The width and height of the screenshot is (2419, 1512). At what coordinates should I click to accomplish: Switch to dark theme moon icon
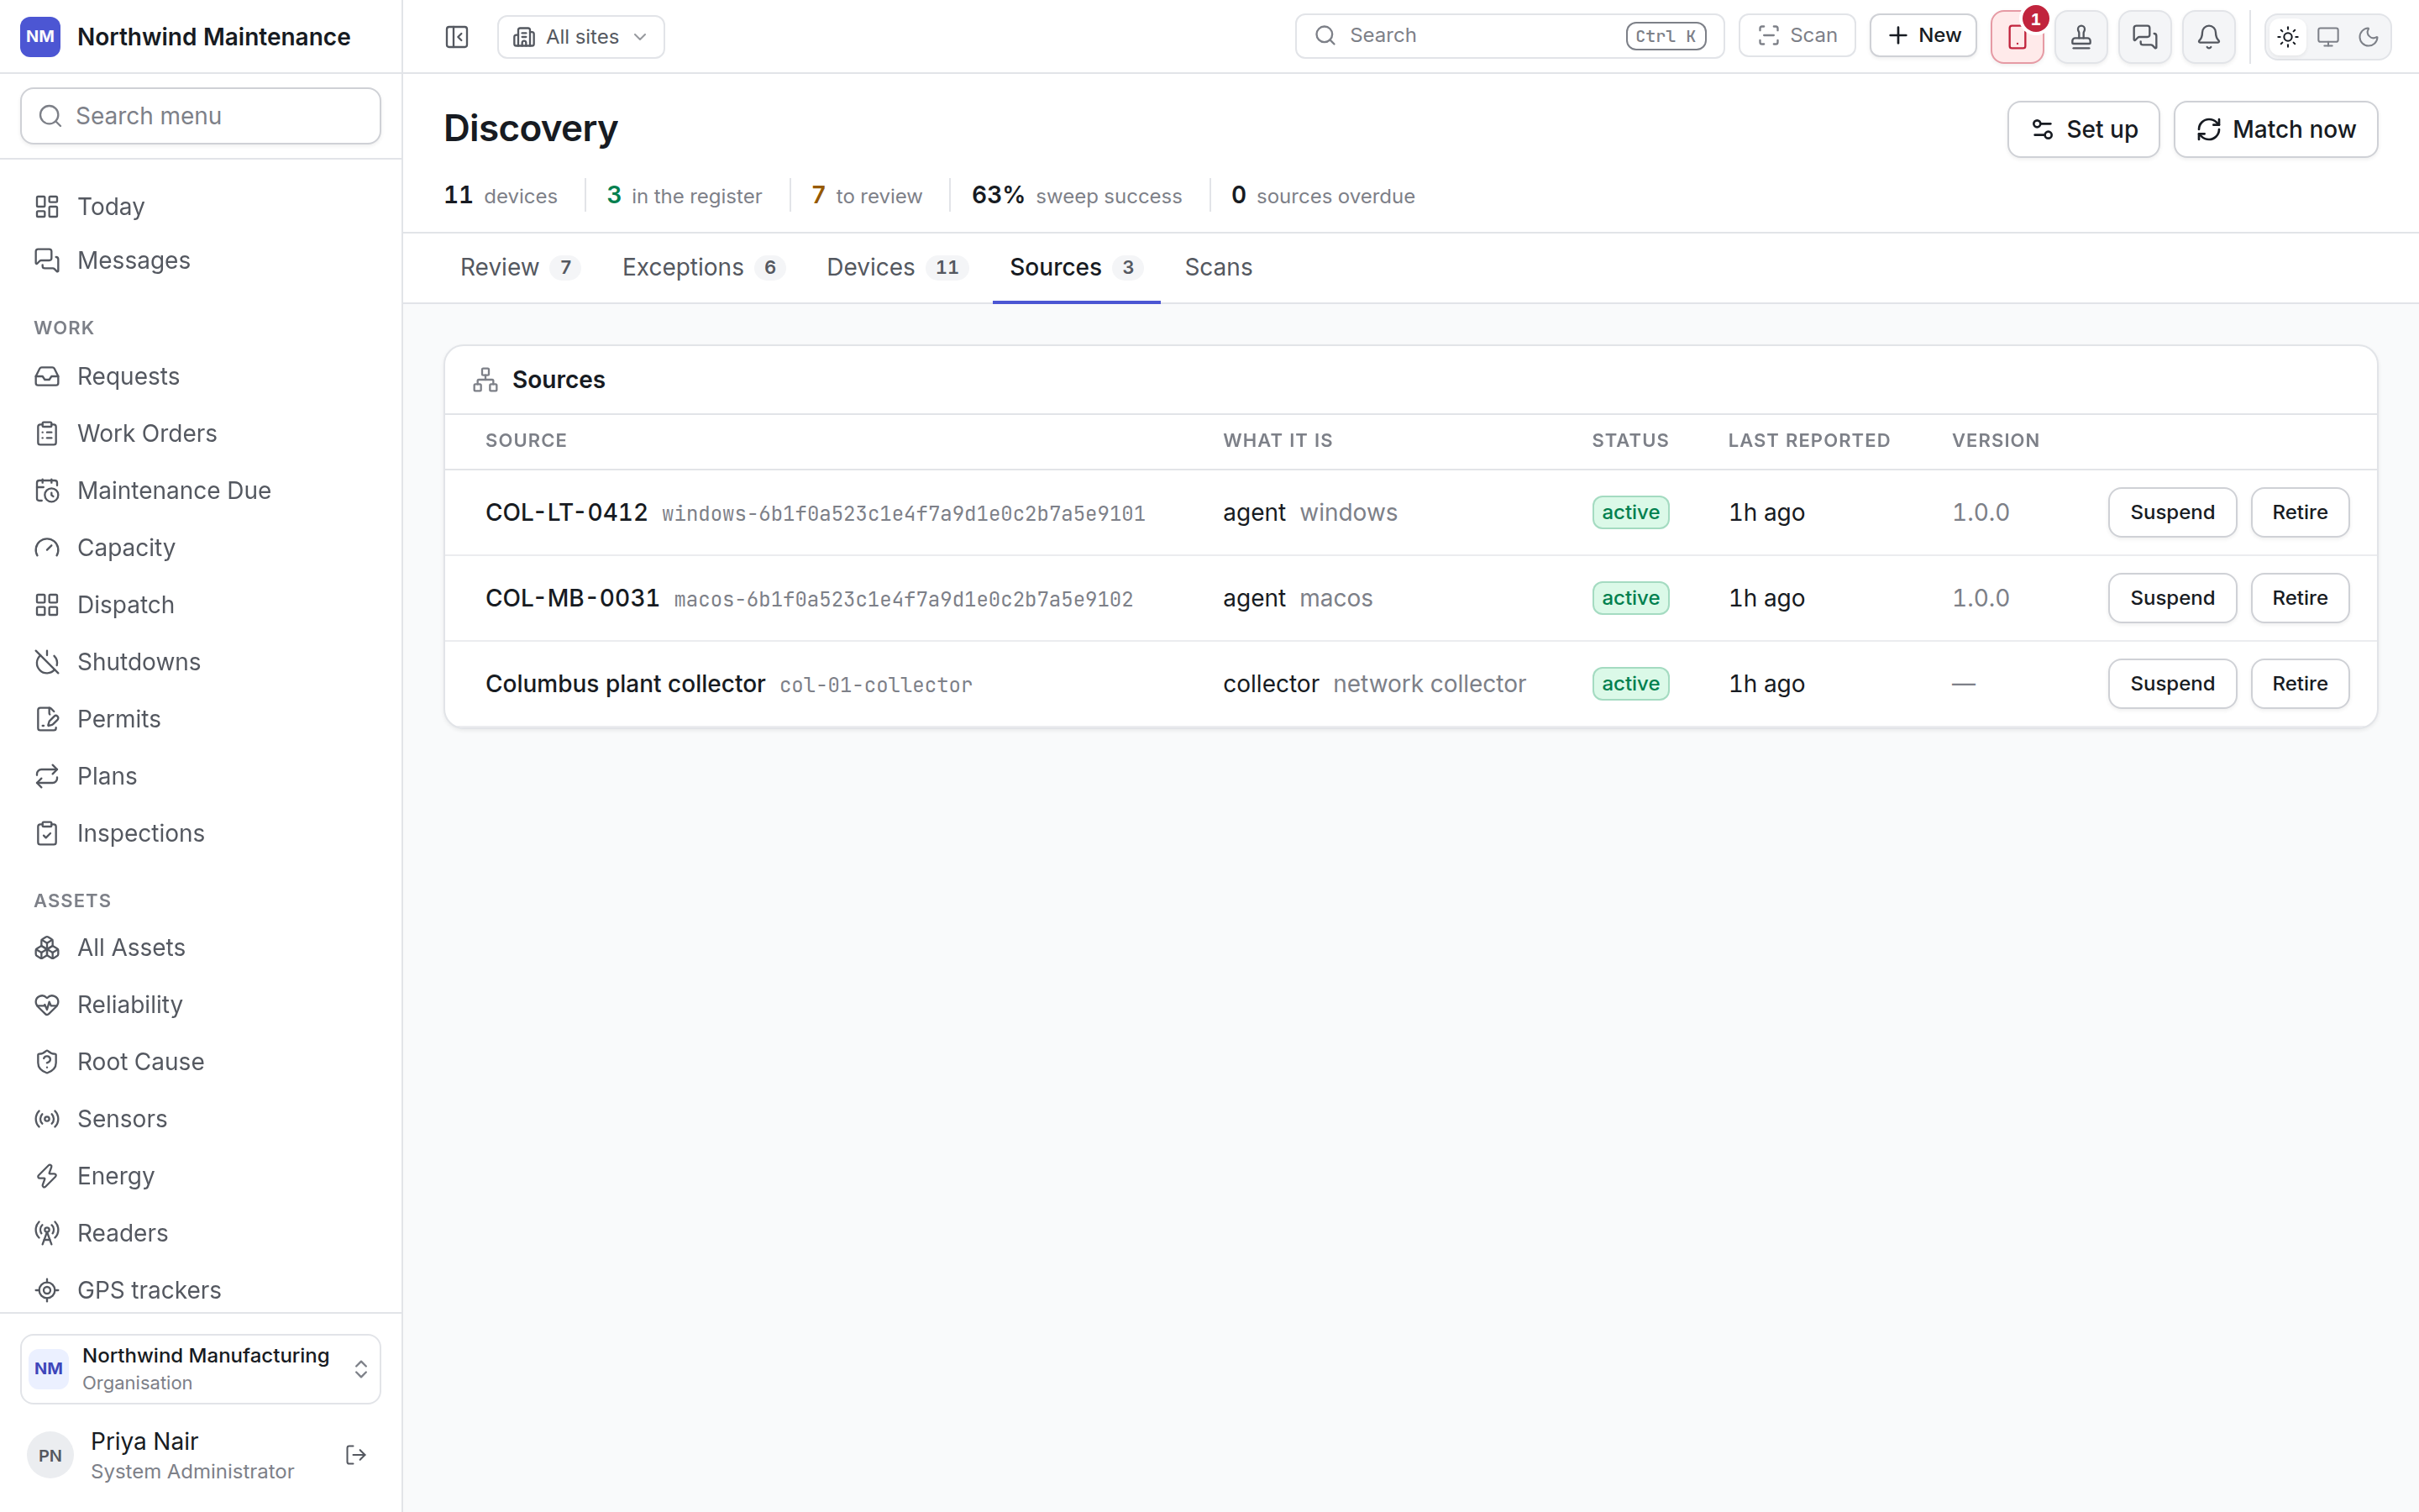click(x=2368, y=37)
